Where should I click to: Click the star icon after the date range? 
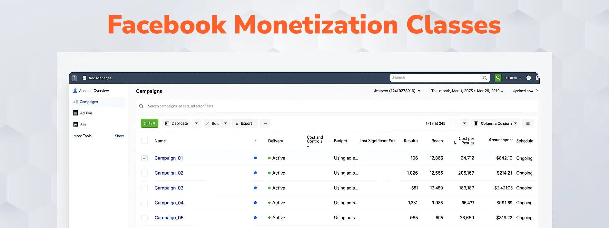coord(502,91)
